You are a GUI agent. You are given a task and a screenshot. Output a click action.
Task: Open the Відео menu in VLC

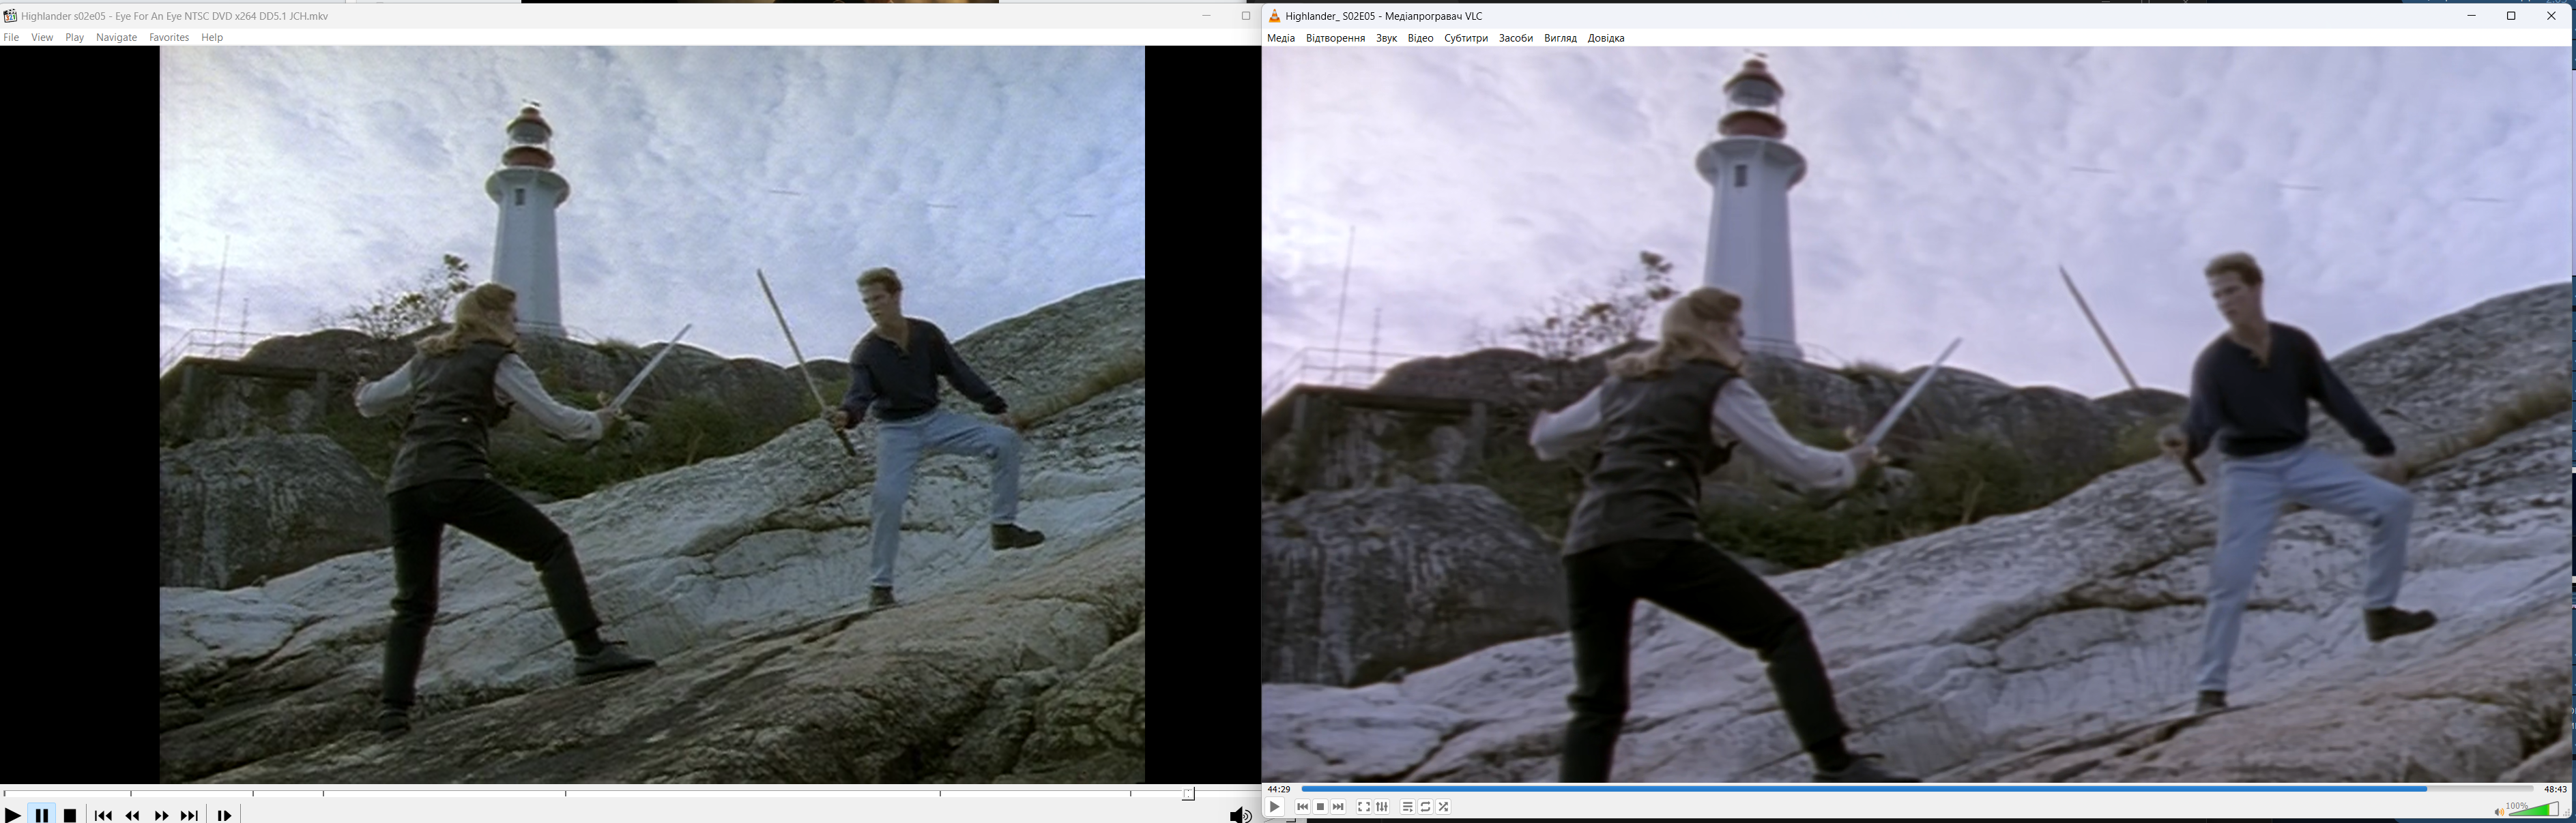[1420, 38]
